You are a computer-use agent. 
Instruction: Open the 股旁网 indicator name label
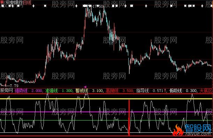point(7,91)
